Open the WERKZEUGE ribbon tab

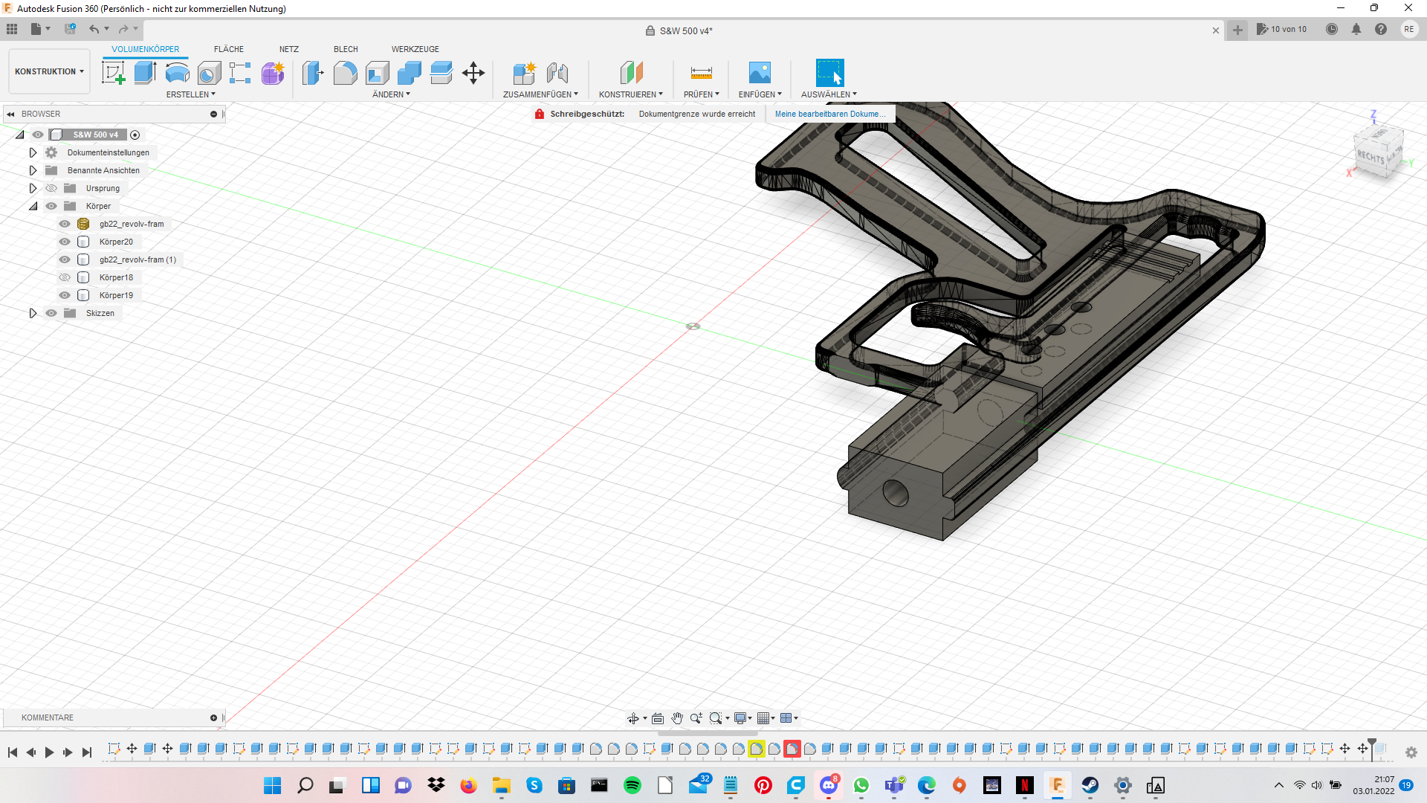415,49
